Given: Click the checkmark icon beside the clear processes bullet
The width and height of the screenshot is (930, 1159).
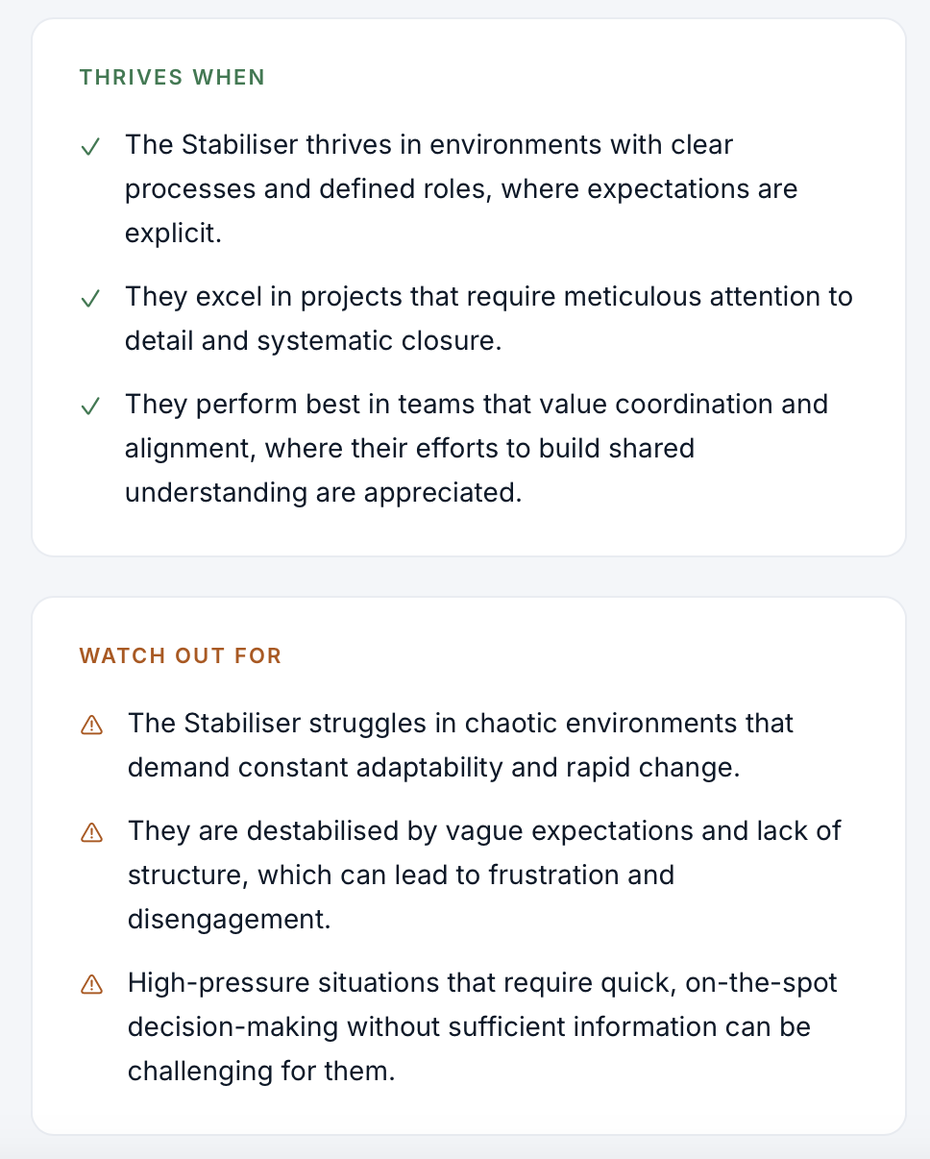Looking at the screenshot, I should tap(91, 147).
